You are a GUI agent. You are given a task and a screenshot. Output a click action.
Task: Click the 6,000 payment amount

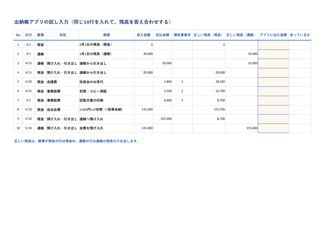tap(162, 101)
